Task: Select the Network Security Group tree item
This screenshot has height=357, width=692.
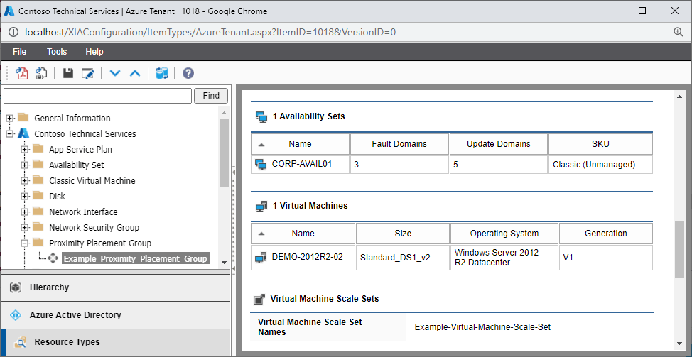Action: pos(94,227)
